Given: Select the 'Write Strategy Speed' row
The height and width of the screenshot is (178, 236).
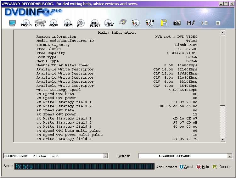Looking at the screenshot, I should click(117, 90).
